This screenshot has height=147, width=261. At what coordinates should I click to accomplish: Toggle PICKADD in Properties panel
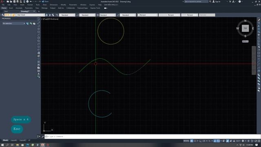coord(27,24)
